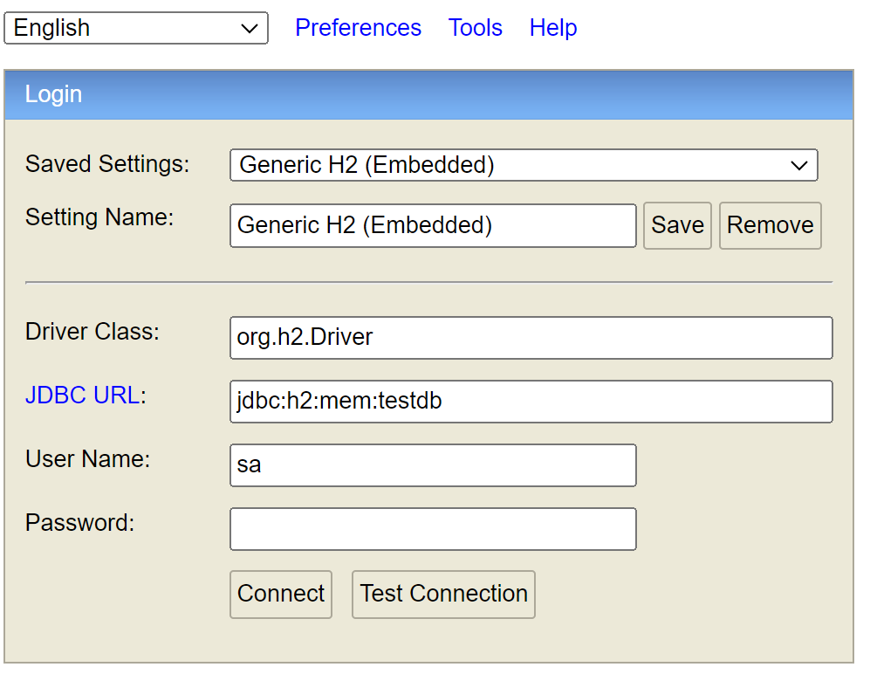Focus the User Name field

(x=433, y=465)
